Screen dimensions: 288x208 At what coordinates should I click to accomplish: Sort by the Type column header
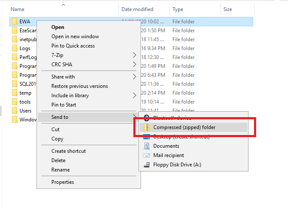(178, 9)
